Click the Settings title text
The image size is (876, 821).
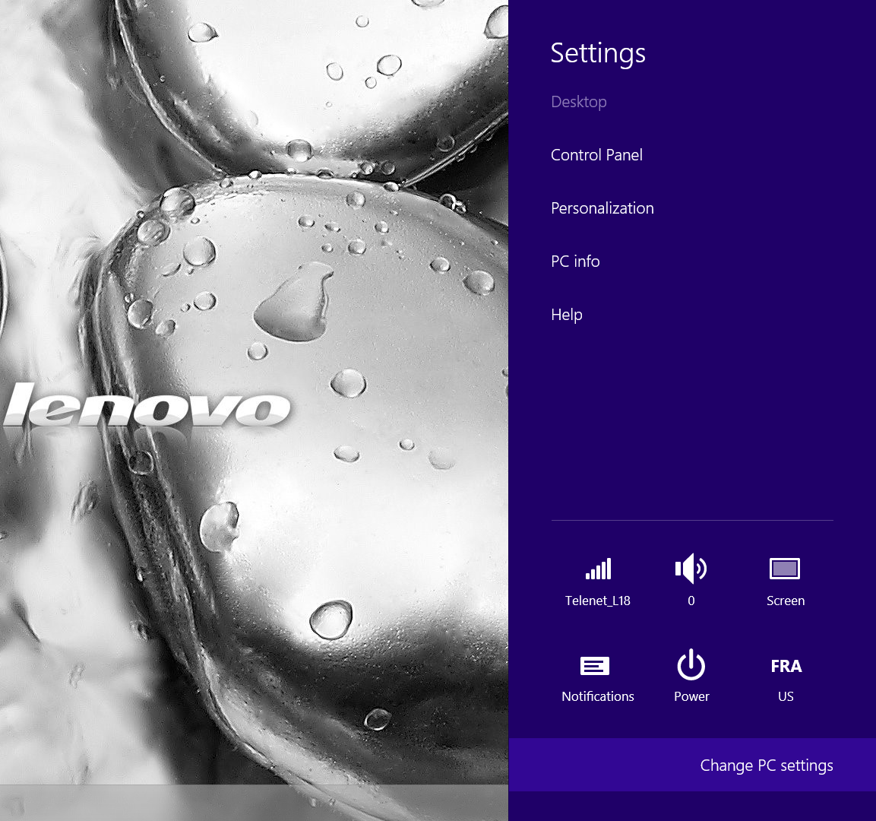pyautogui.click(x=597, y=53)
